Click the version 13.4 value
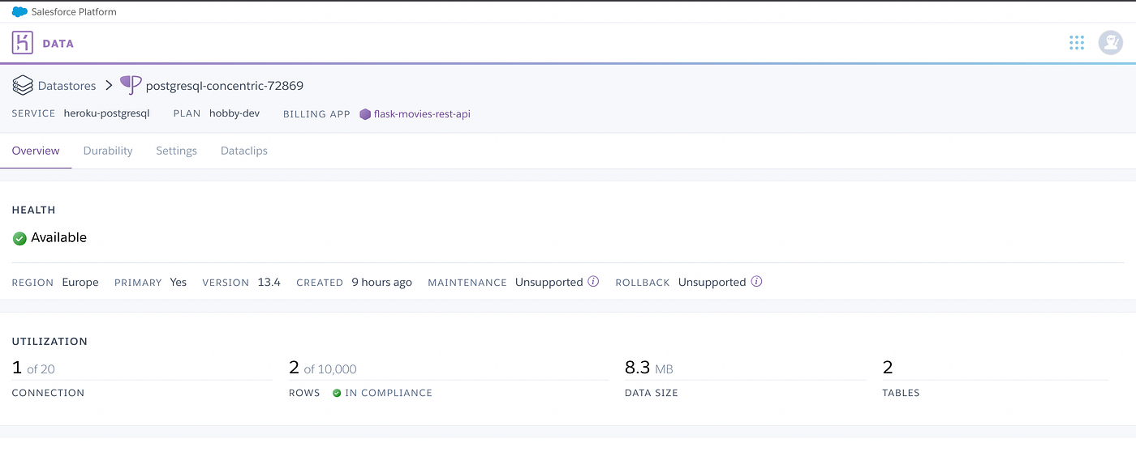 point(269,283)
